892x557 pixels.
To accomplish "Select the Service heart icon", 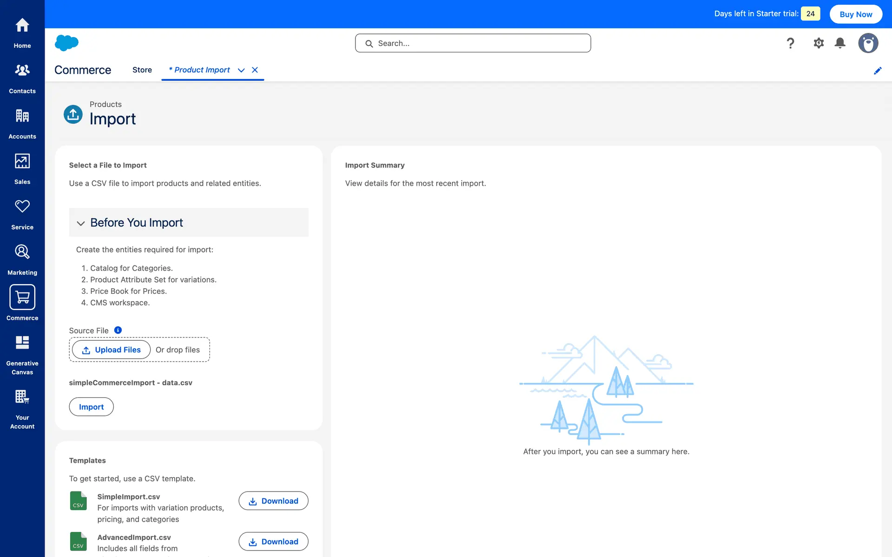I will tap(22, 207).
